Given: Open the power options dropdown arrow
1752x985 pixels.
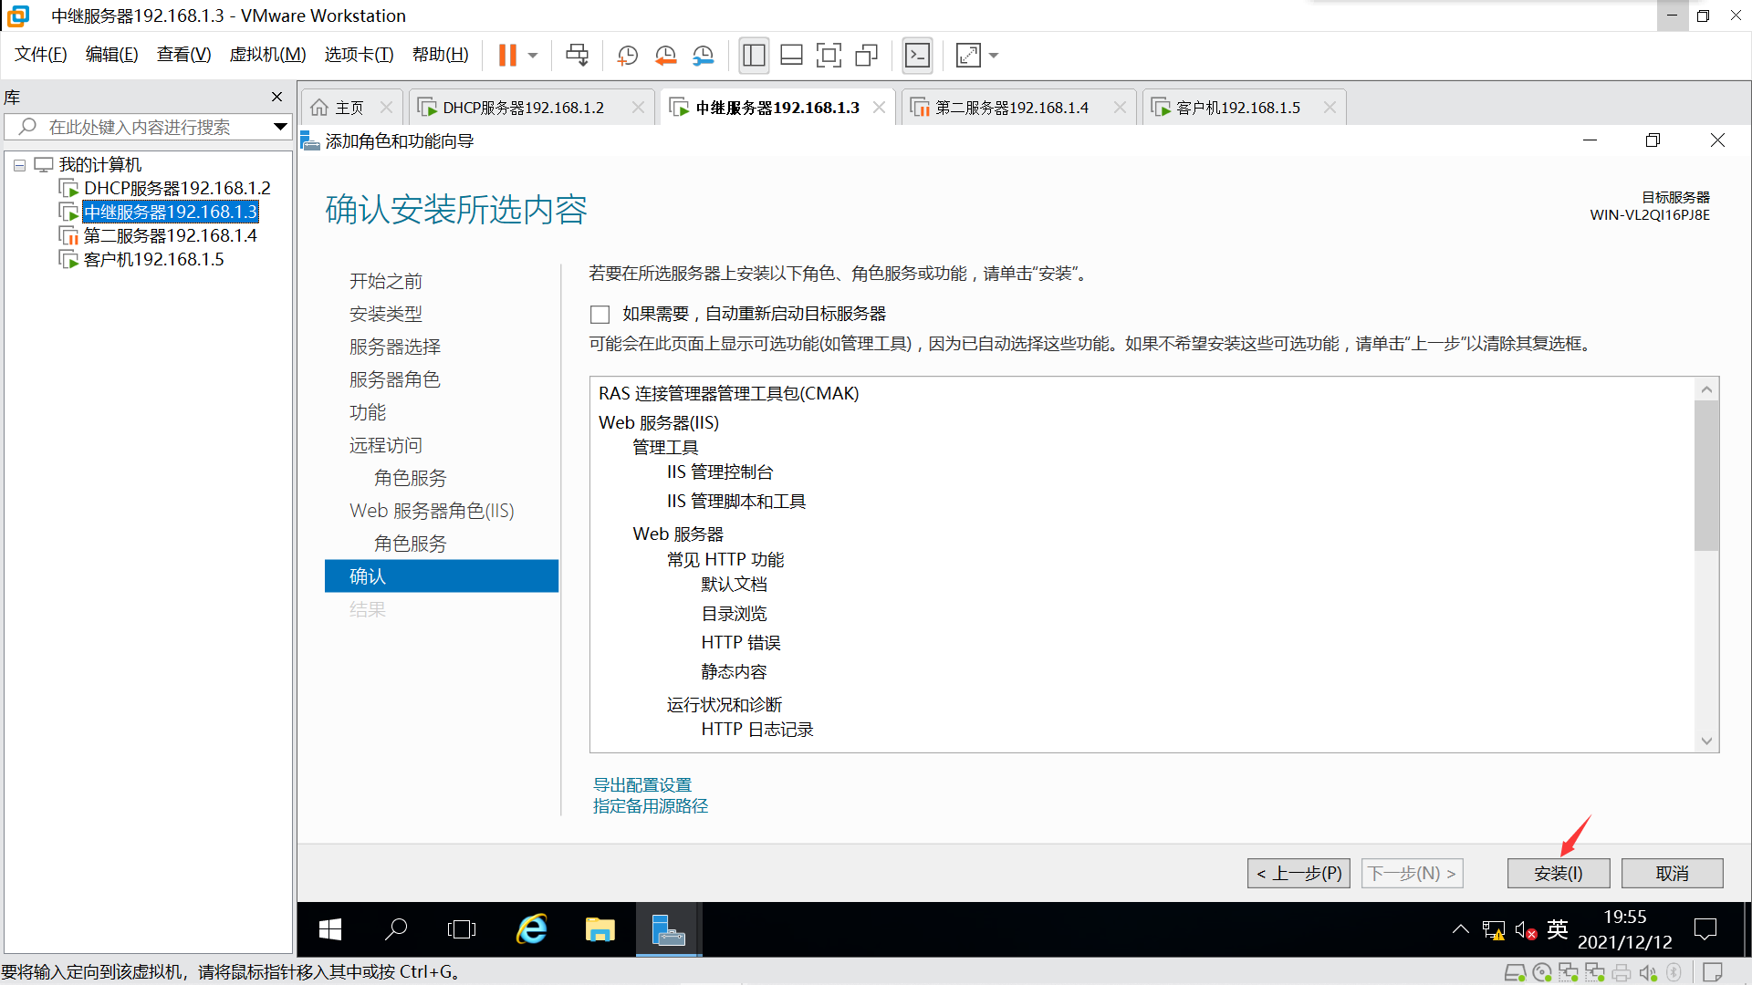Looking at the screenshot, I should click(x=533, y=56).
